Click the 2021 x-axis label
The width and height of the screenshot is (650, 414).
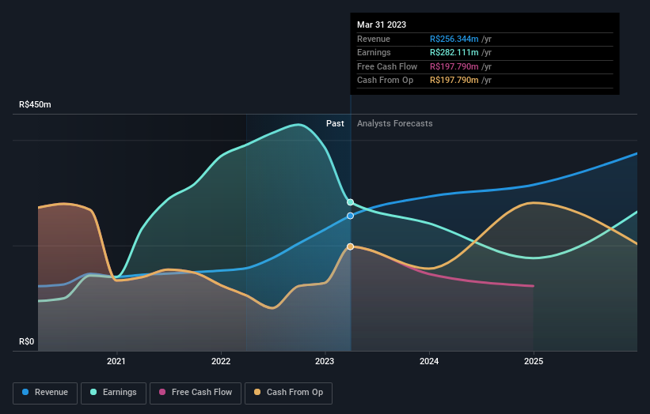pyautogui.click(x=116, y=361)
